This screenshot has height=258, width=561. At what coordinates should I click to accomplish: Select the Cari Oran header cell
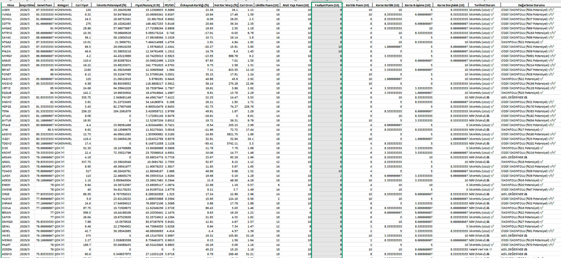tap(247, 6)
